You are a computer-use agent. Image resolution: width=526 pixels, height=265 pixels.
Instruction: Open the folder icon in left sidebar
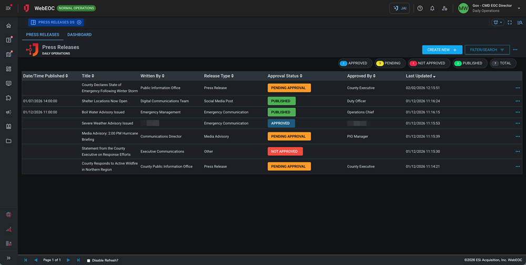coord(8,141)
